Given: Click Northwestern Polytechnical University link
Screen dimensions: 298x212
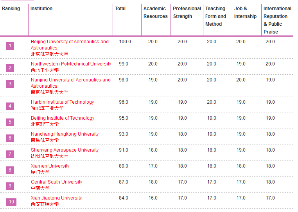Looking at the screenshot, I should pos(71,64).
